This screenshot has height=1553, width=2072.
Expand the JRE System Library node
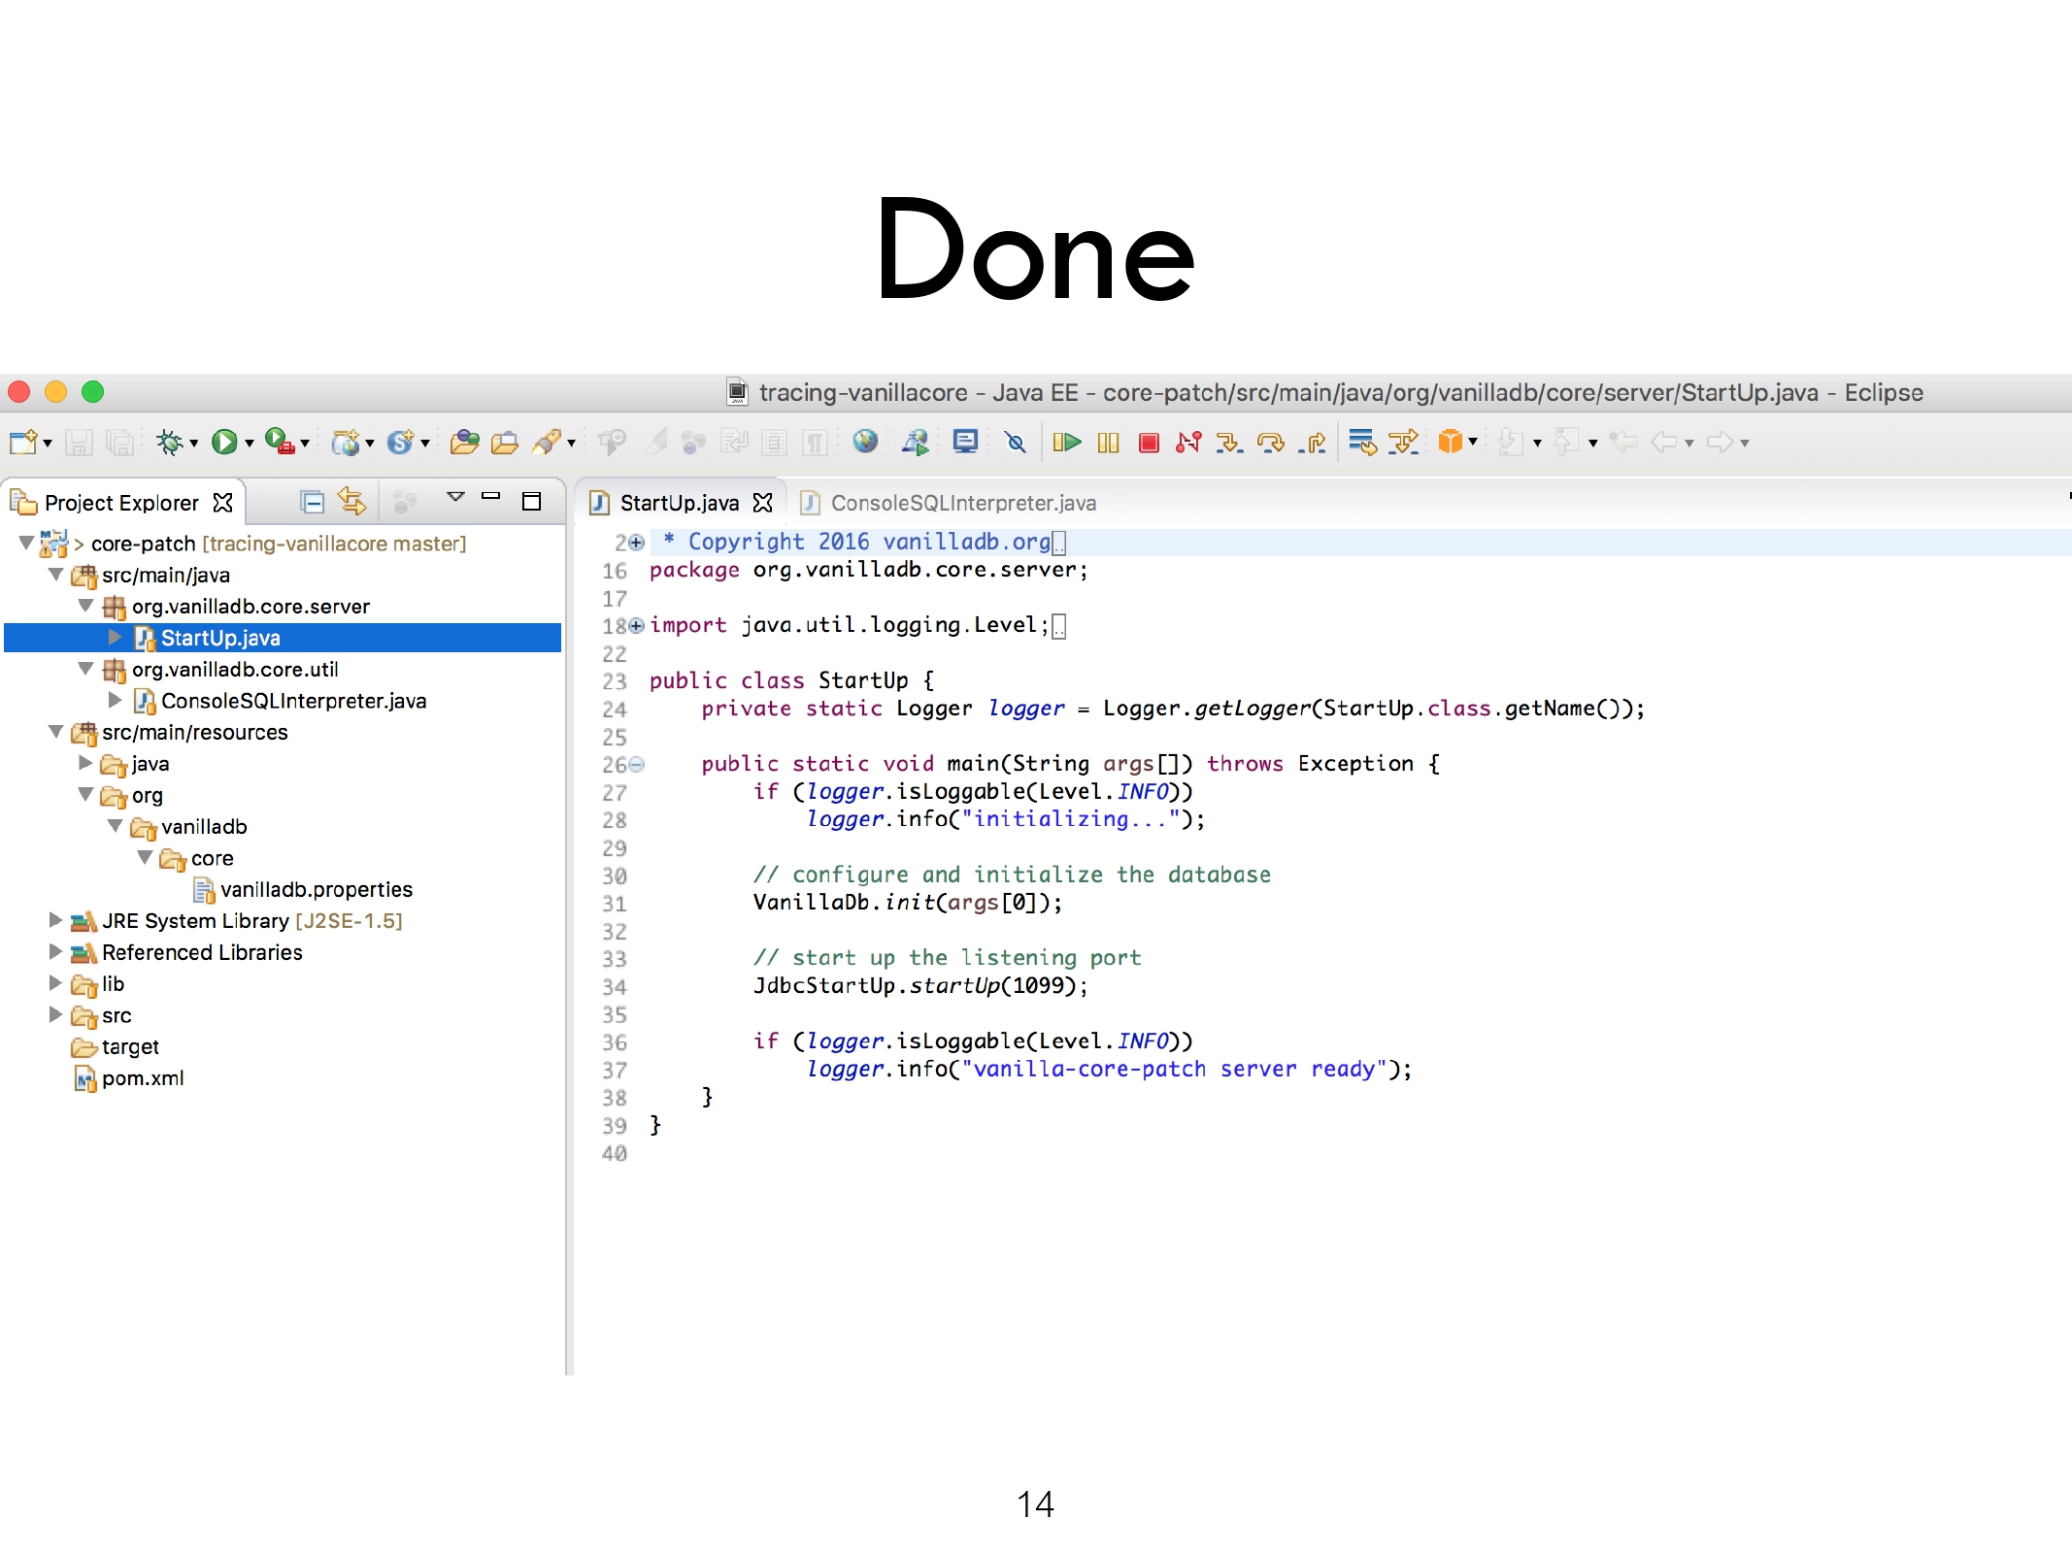[x=55, y=920]
